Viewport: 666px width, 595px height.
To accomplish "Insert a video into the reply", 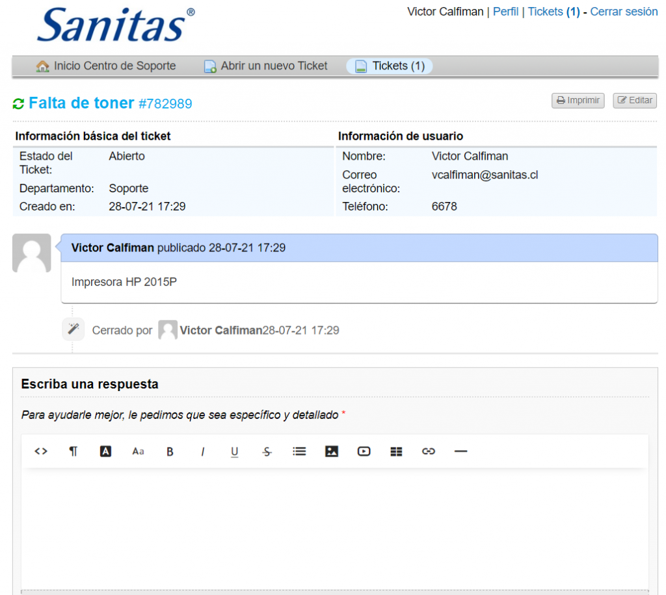I will pos(364,451).
